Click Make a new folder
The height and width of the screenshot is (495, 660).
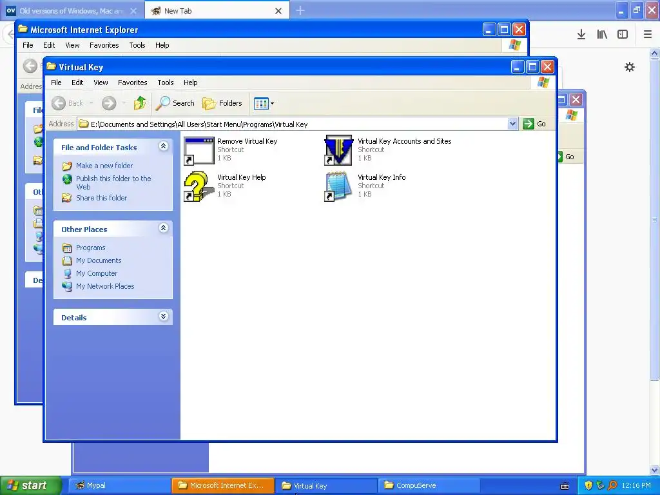tap(104, 166)
